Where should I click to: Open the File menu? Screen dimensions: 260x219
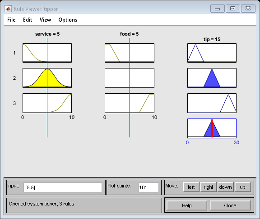click(x=11, y=20)
